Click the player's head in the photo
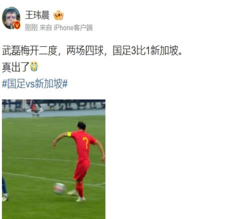This screenshot has width=249, height=219. coord(82,126)
